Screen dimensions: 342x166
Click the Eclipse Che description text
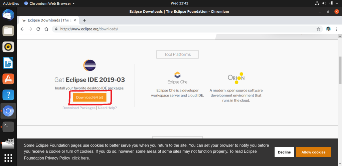click(177, 93)
